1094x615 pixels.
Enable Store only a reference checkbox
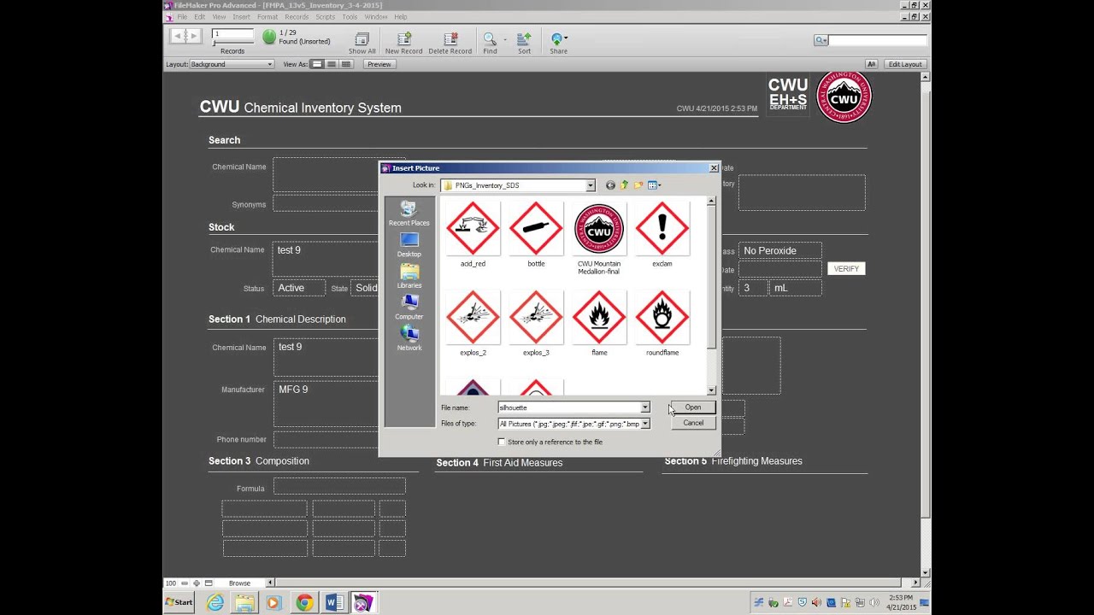502,442
